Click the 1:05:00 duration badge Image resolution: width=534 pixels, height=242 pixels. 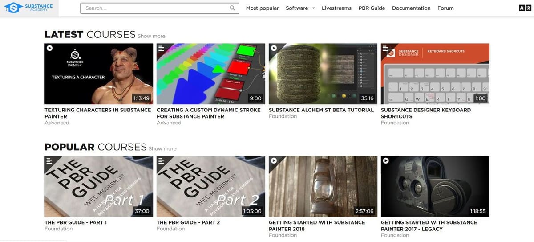click(252, 211)
